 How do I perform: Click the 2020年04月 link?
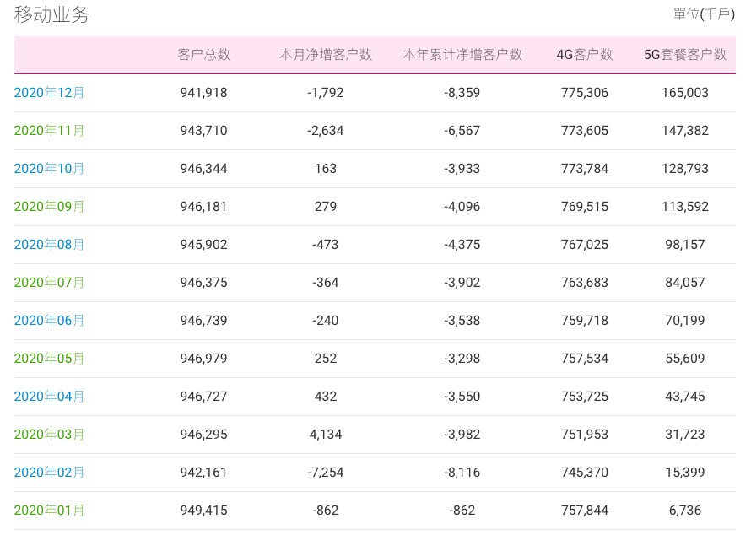[x=49, y=397]
